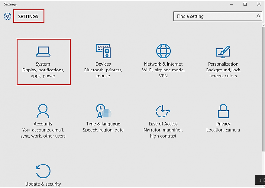Open the Accounts person icon
The image size is (265, 188).
click(43, 111)
